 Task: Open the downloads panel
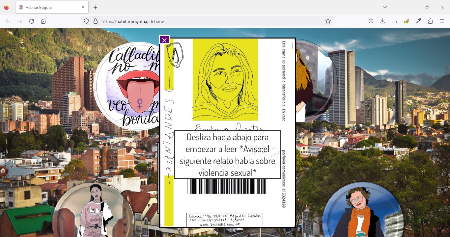(x=382, y=21)
